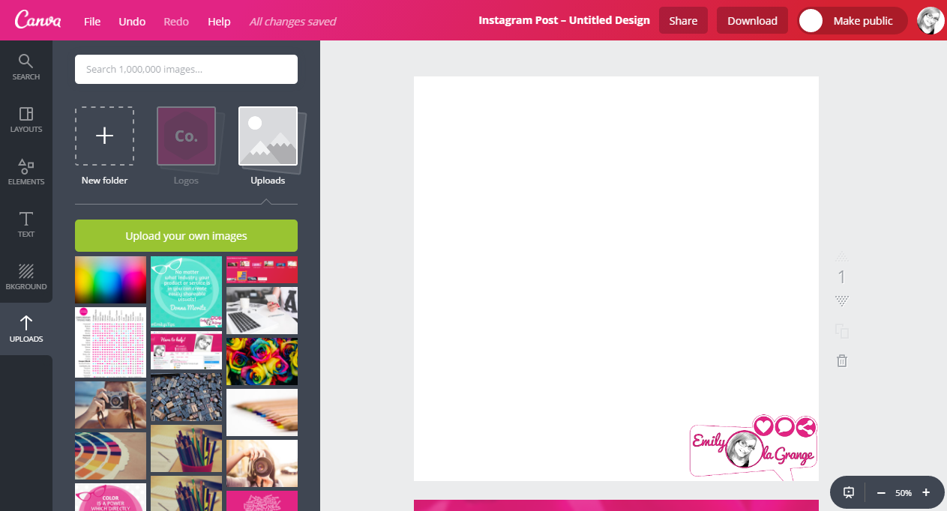Viewport: 947px width, 511px height.
Task: Open the Elements sidebar panel
Action: pyautogui.click(x=26, y=172)
